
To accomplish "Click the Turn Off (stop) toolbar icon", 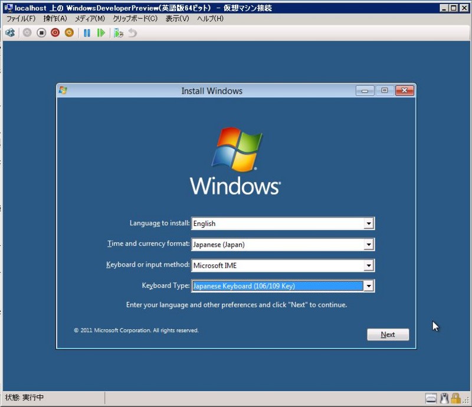I will [41, 32].
